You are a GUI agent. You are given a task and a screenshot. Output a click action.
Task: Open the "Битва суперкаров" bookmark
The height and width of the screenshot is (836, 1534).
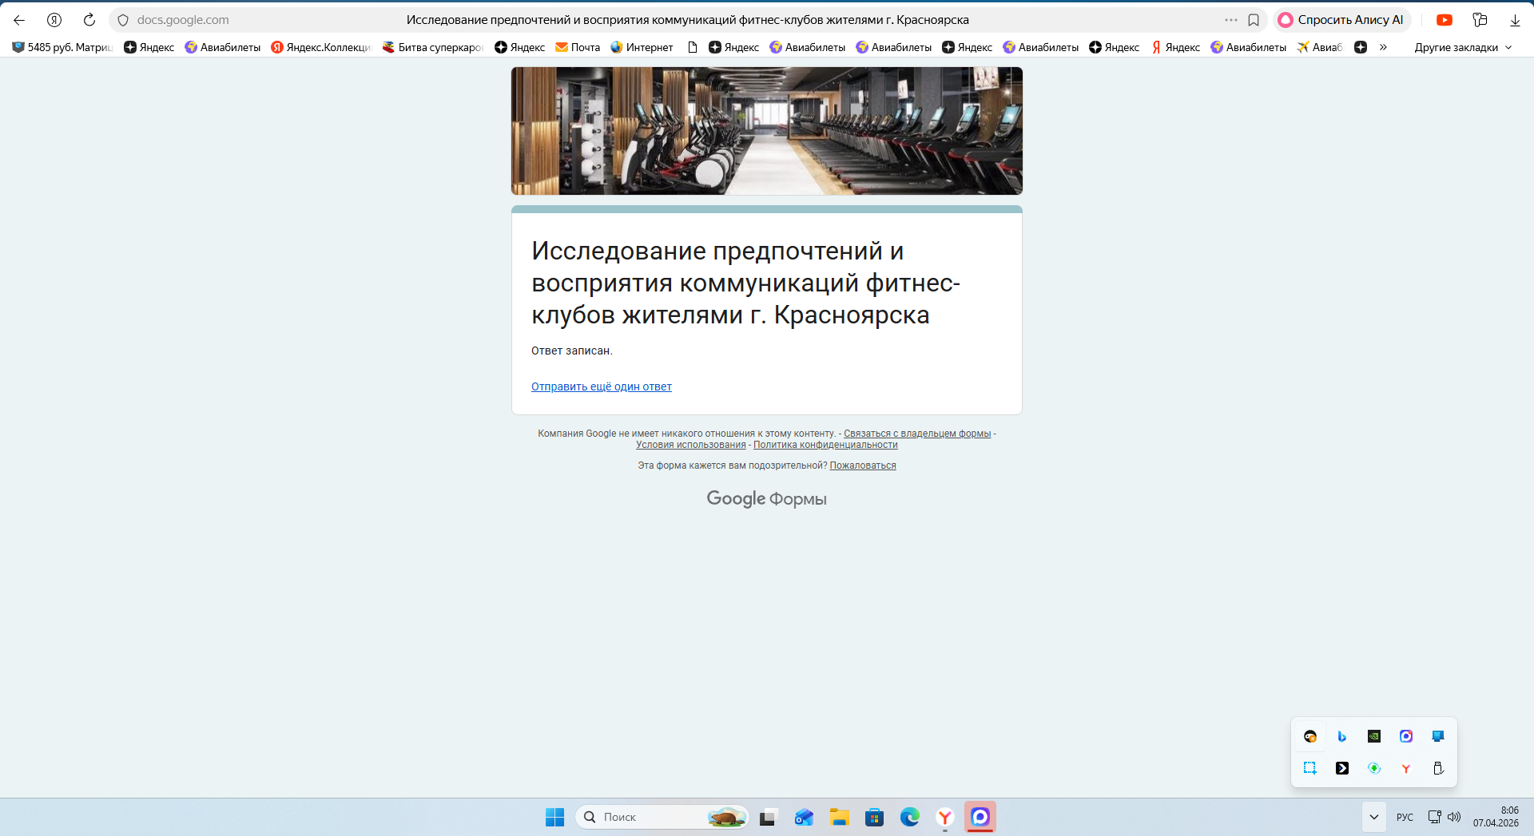coord(433,47)
